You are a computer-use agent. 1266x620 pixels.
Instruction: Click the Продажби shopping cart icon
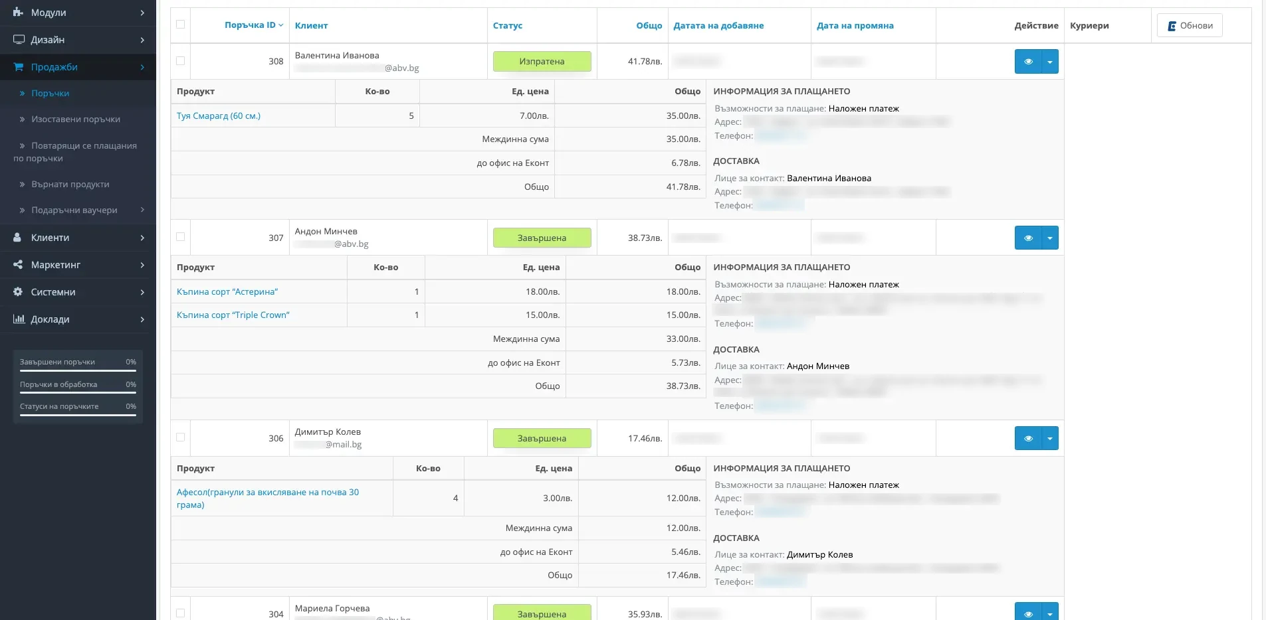click(x=19, y=66)
